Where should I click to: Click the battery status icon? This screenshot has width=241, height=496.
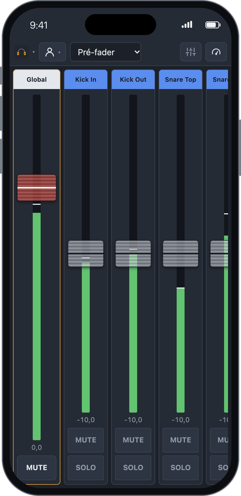(213, 25)
